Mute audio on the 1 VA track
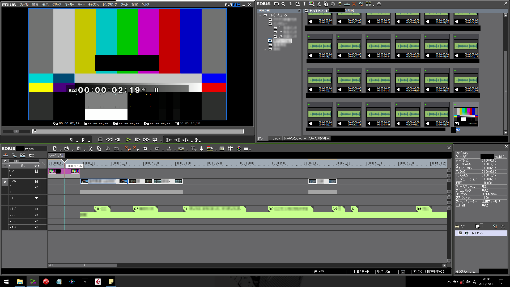Screen dimensions: 510x287 click(36, 187)
